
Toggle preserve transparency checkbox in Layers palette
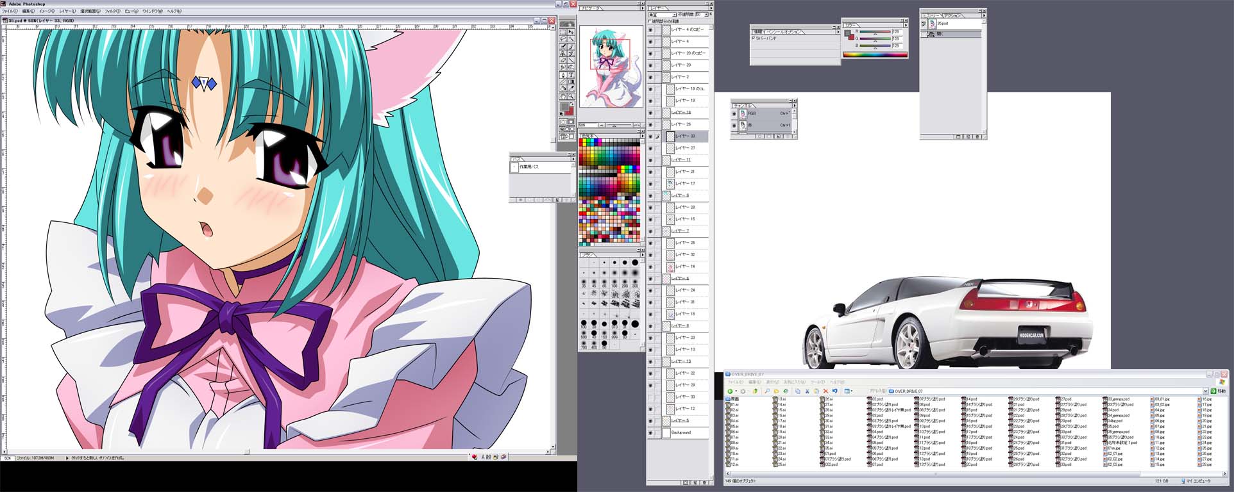click(x=649, y=21)
